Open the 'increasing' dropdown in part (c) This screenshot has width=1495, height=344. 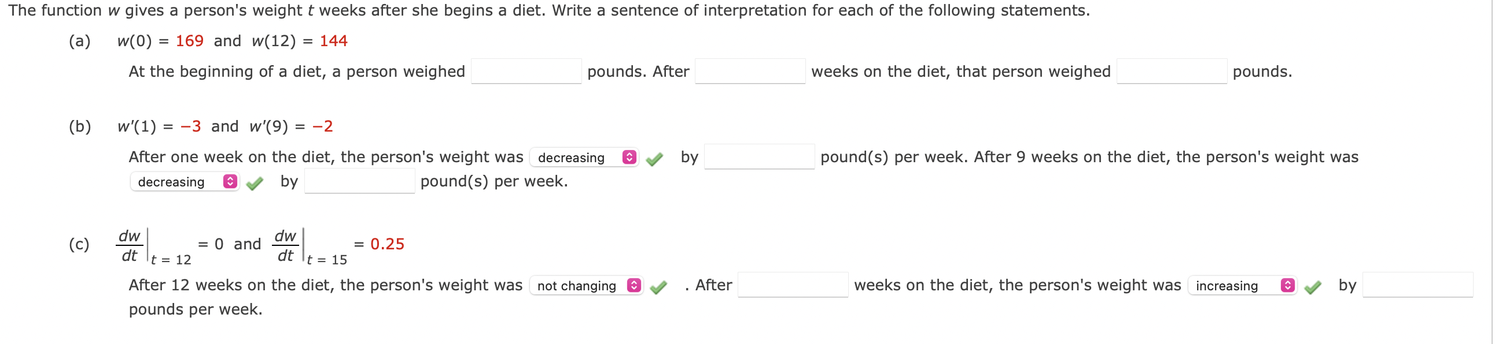point(1242,286)
